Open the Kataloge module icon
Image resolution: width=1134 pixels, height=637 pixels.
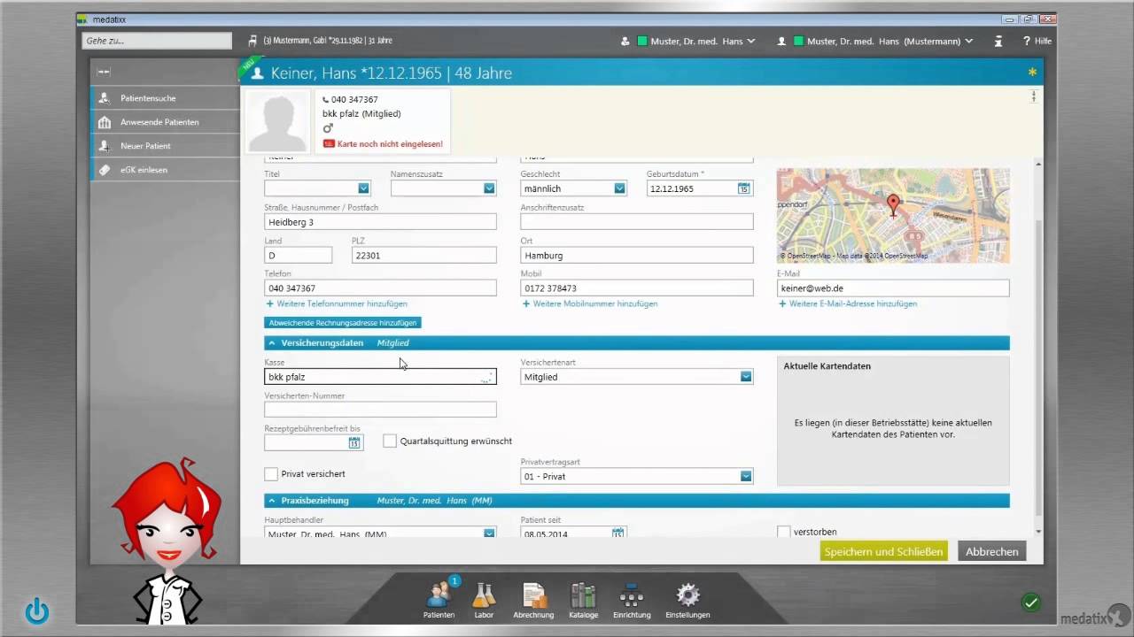tap(583, 599)
